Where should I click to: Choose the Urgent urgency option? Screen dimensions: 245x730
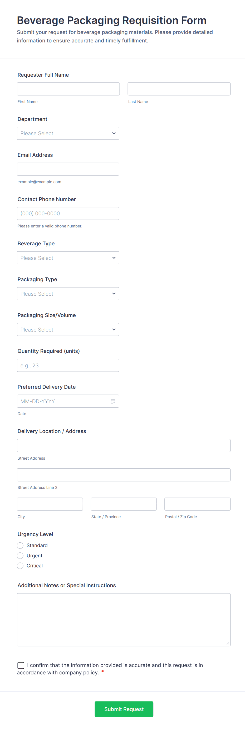pyautogui.click(x=20, y=556)
